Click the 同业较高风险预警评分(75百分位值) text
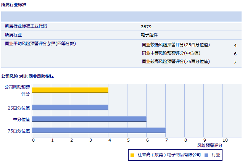 pyautogui.click(x=176, y=61)
